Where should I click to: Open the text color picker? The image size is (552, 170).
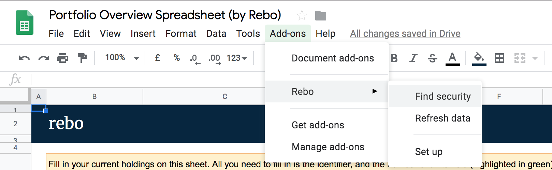point(452,59)
